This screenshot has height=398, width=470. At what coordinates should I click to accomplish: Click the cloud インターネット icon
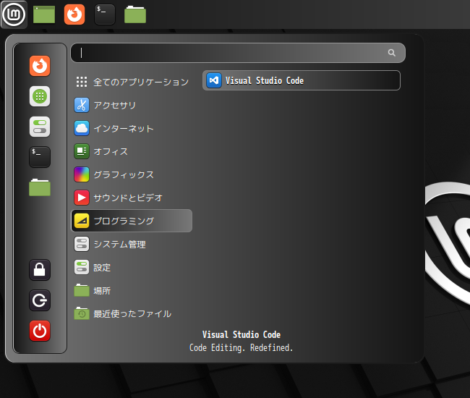(82, 128)
